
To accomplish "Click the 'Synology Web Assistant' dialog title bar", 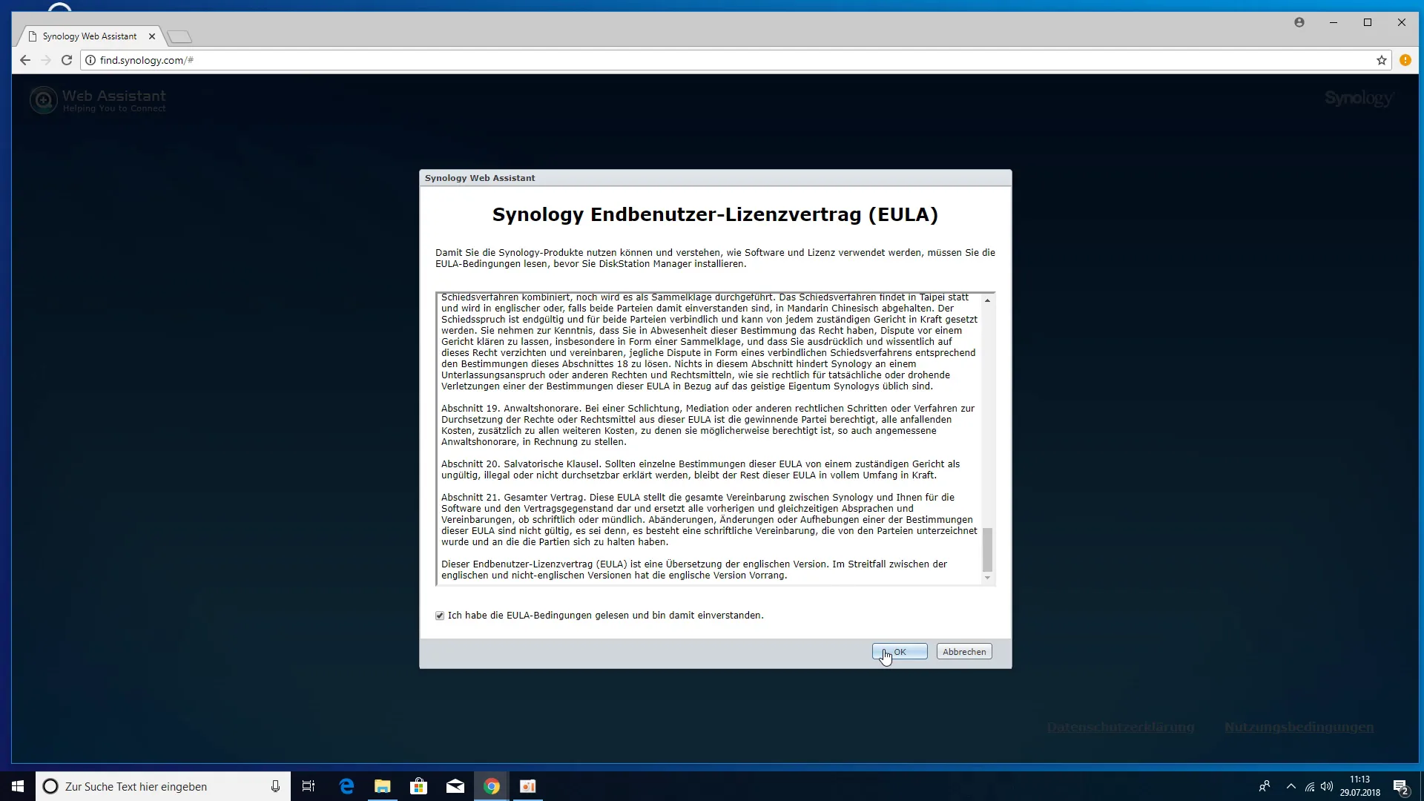I will 715,178.
